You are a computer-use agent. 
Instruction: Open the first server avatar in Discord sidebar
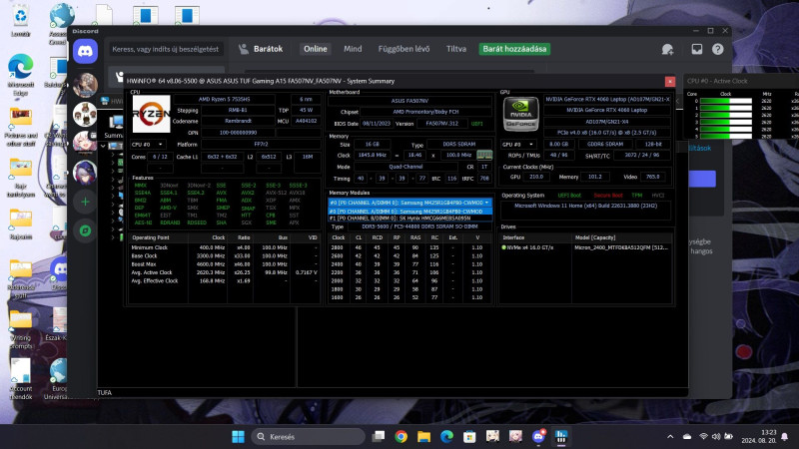coord(85,85)
